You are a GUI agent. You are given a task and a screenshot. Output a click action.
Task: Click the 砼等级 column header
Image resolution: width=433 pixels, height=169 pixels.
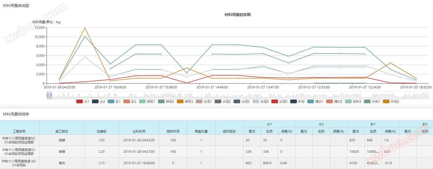102,131
